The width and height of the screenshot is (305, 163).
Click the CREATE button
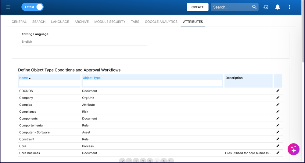(197, 7)
